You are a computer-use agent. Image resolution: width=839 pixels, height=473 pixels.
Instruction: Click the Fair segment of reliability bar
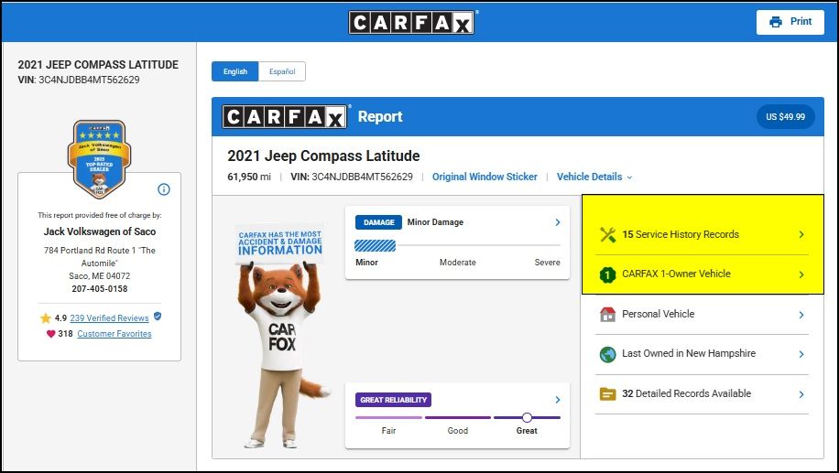(388, 417)
